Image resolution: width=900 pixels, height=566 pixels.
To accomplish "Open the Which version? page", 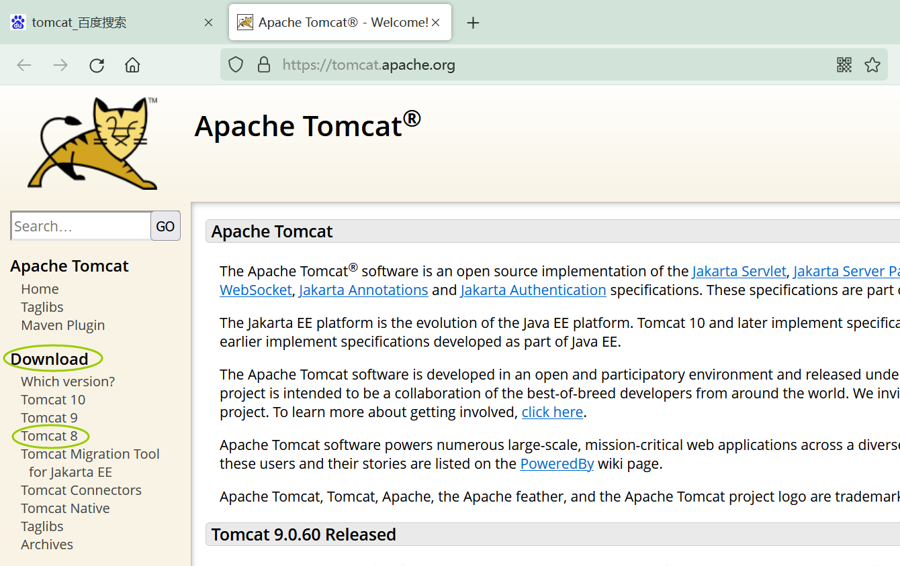I will 67,381.
